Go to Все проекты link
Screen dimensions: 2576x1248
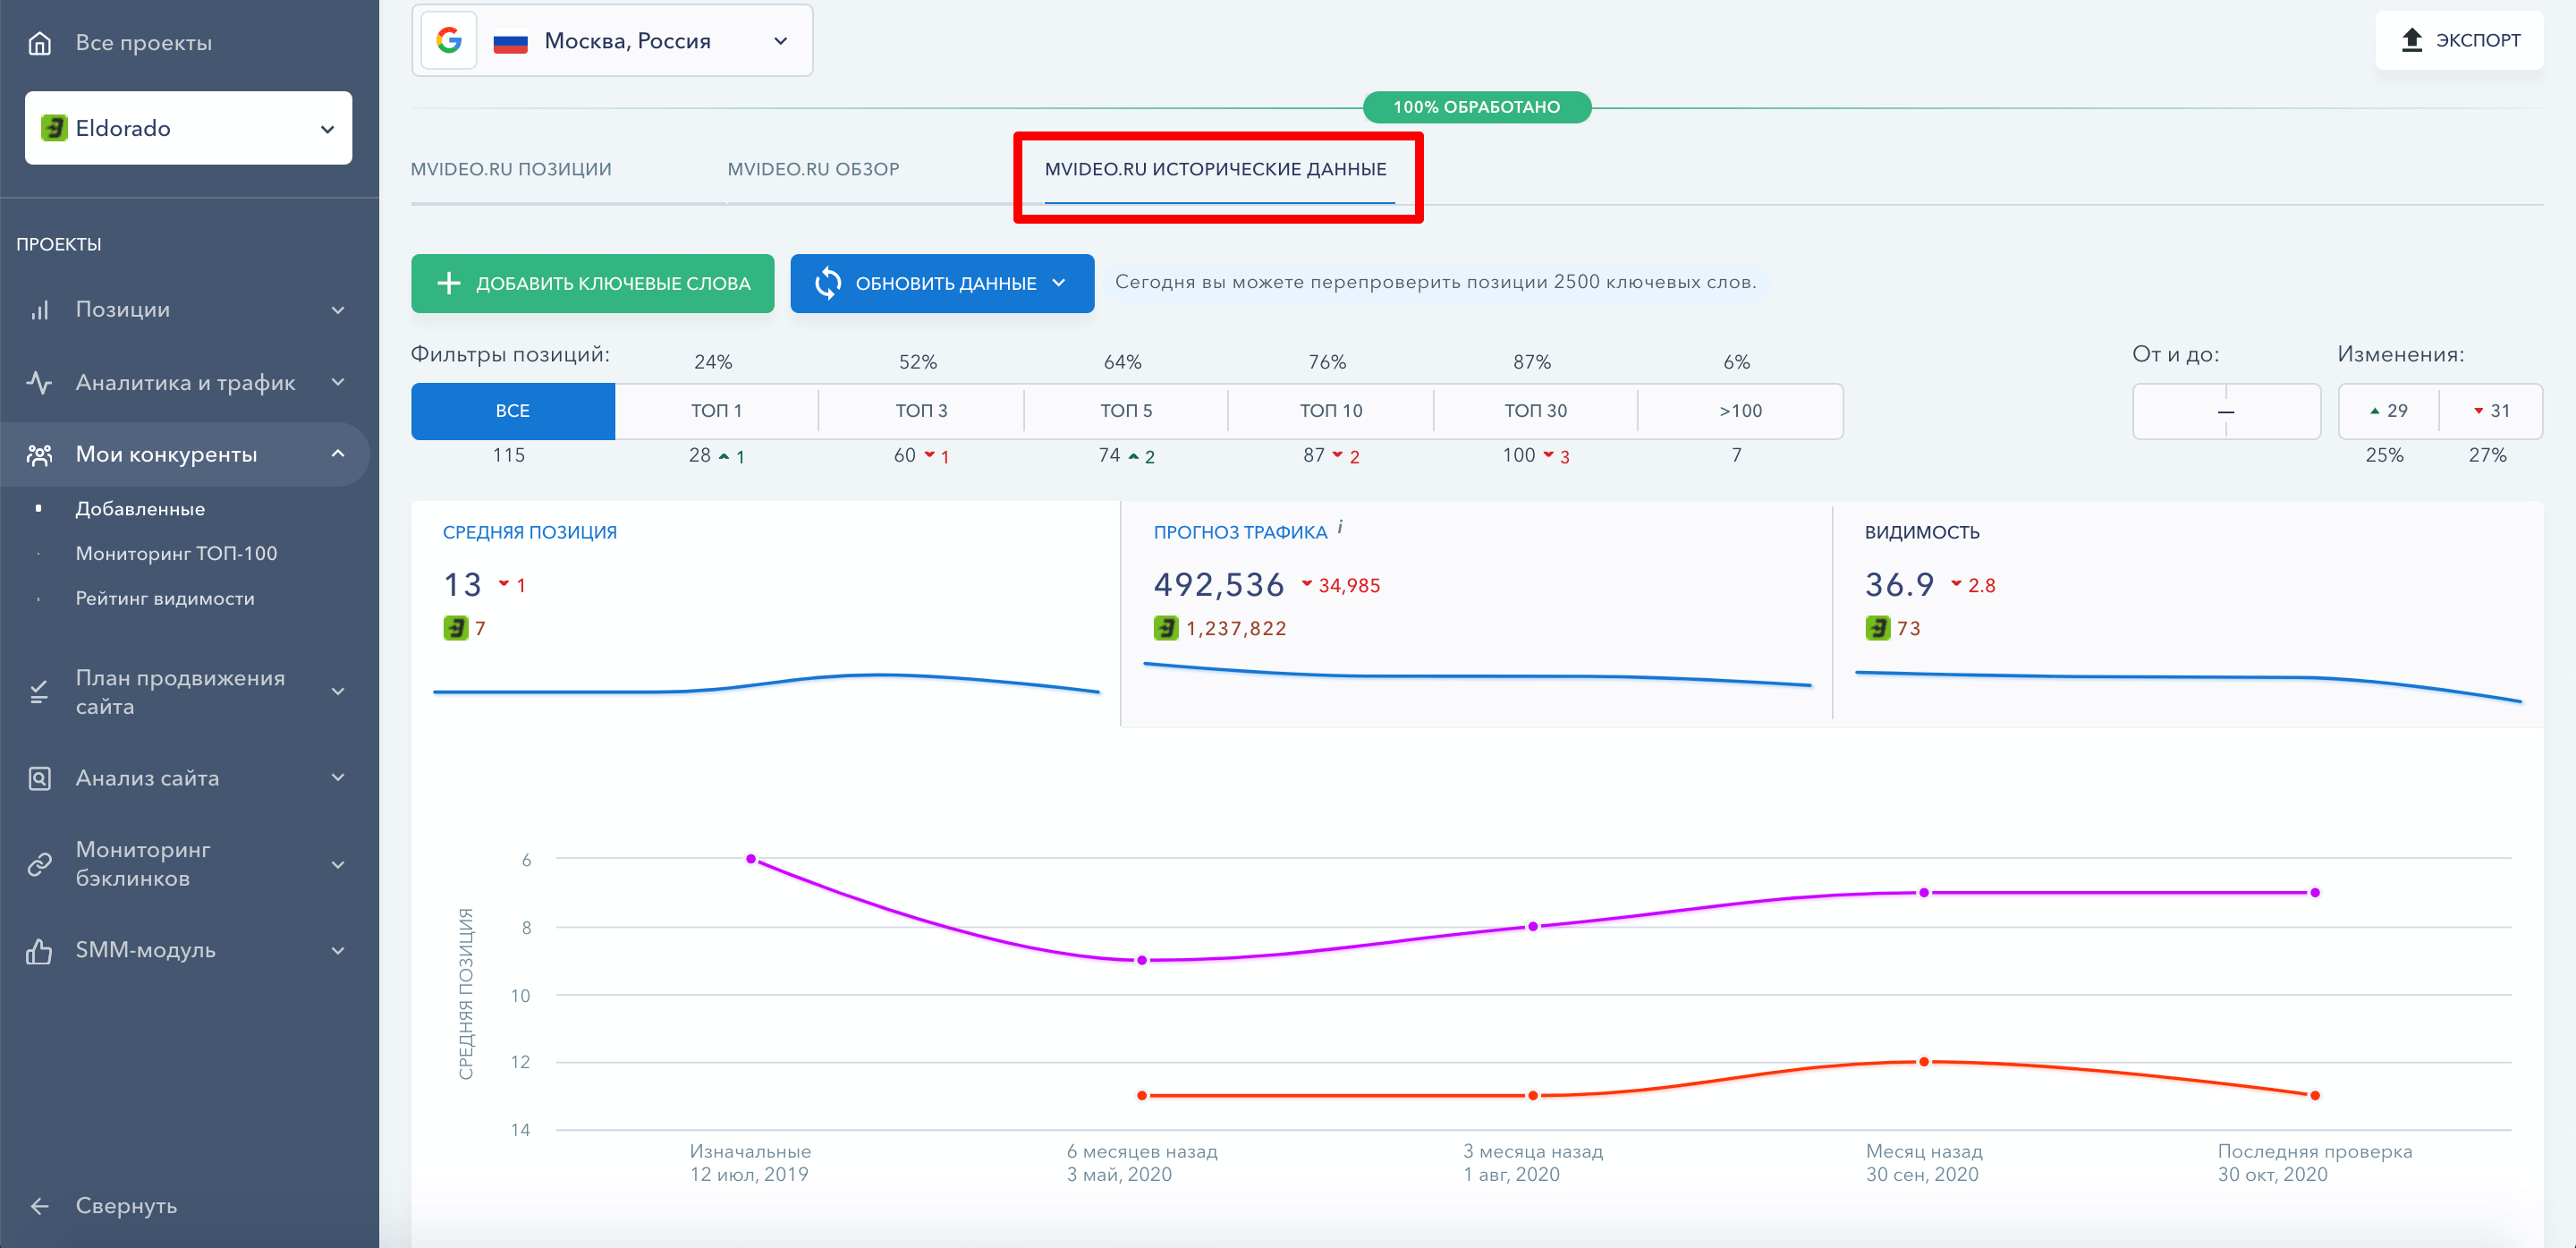[144, 43]
